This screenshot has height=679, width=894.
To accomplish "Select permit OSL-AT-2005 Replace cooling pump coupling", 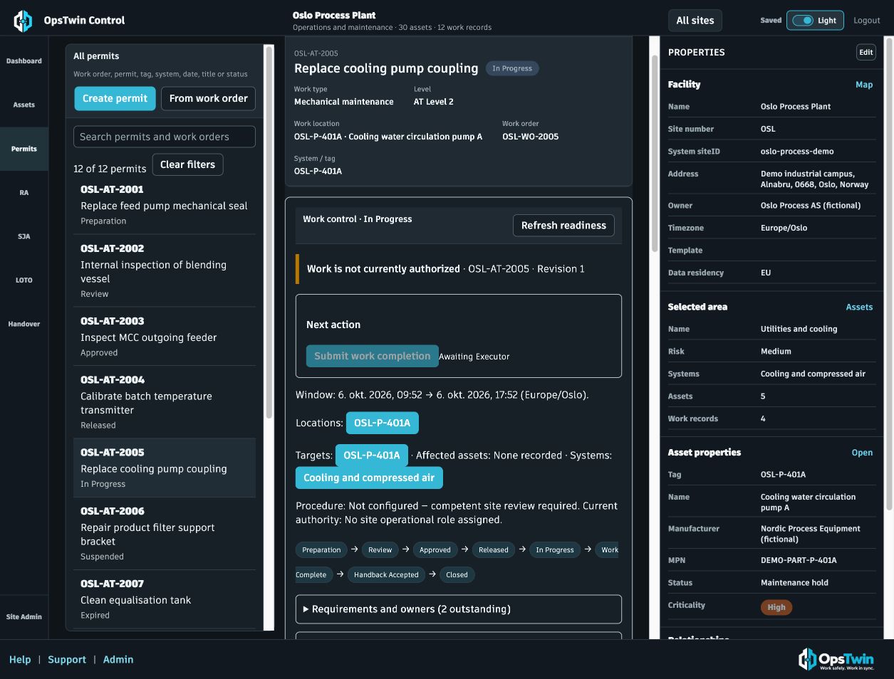I will point(165,468).
